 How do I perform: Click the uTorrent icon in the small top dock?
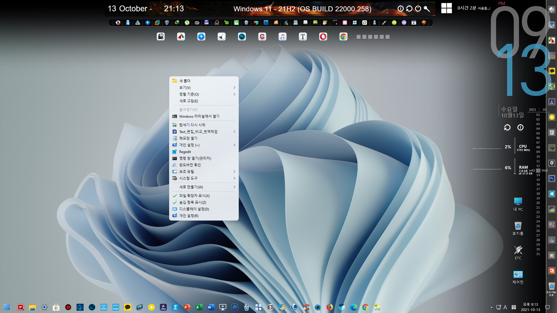pyautogui.click(x=187, y=23)
